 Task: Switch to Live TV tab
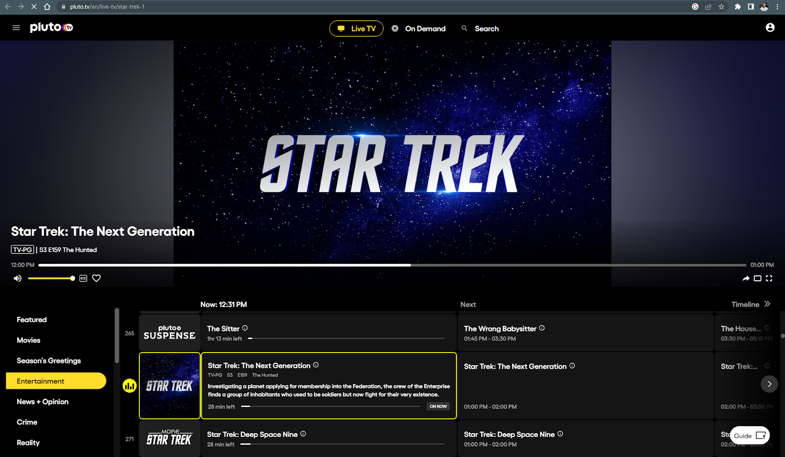356,28
